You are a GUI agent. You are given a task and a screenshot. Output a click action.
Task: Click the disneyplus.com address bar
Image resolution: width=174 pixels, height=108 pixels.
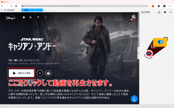(x=85, y=6)
